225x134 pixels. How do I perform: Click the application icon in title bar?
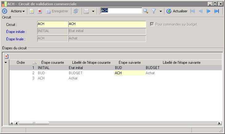click(4, 4)
